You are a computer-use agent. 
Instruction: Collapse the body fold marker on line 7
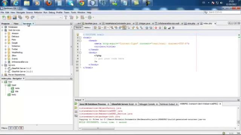pos(80,52)
